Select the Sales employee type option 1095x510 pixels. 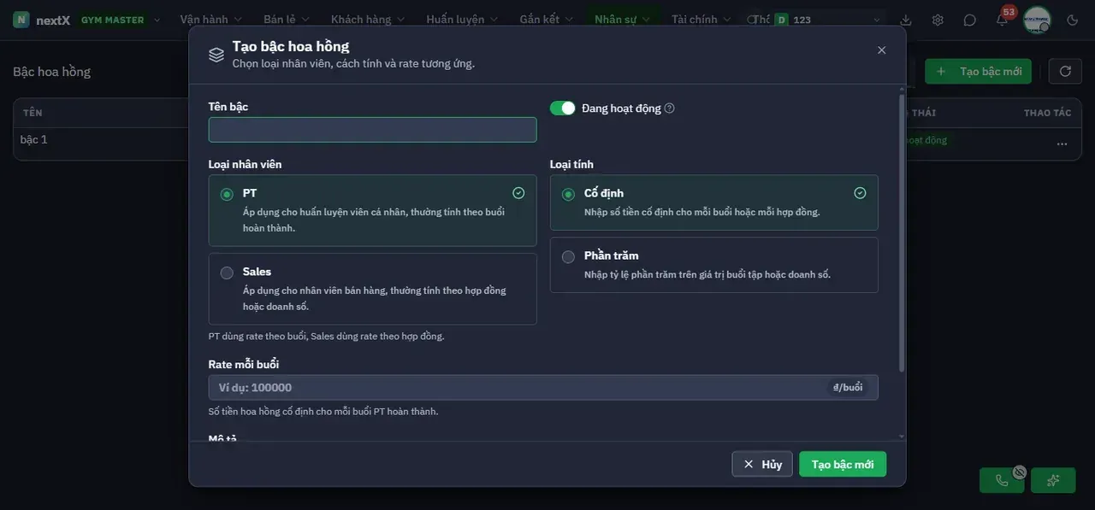[x=372, y=289]
